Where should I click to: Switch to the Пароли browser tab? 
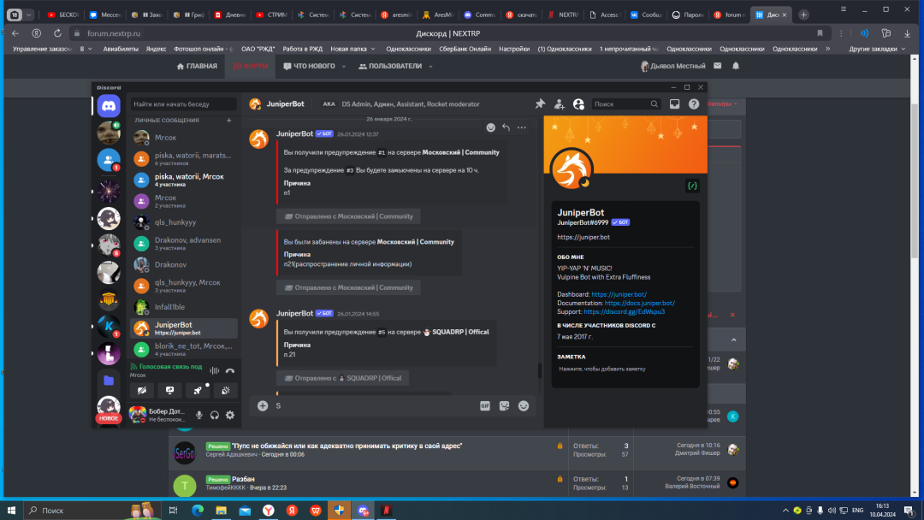pos(686,15)
